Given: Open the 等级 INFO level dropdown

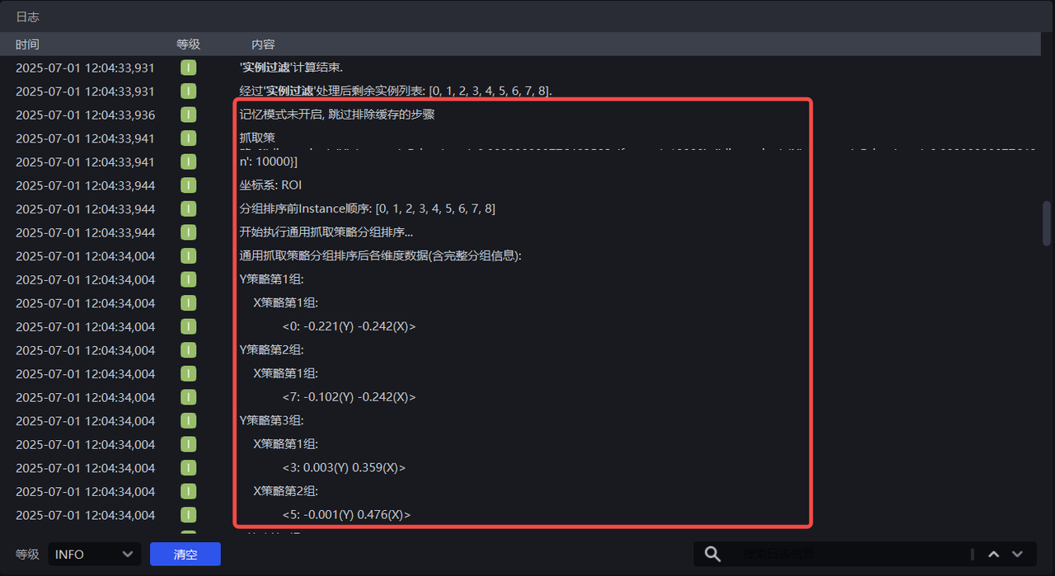Looking at the screenshot, I should [x=95, y=555].
